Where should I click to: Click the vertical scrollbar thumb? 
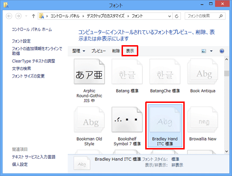pyautogui.click(x=226, y=74)
